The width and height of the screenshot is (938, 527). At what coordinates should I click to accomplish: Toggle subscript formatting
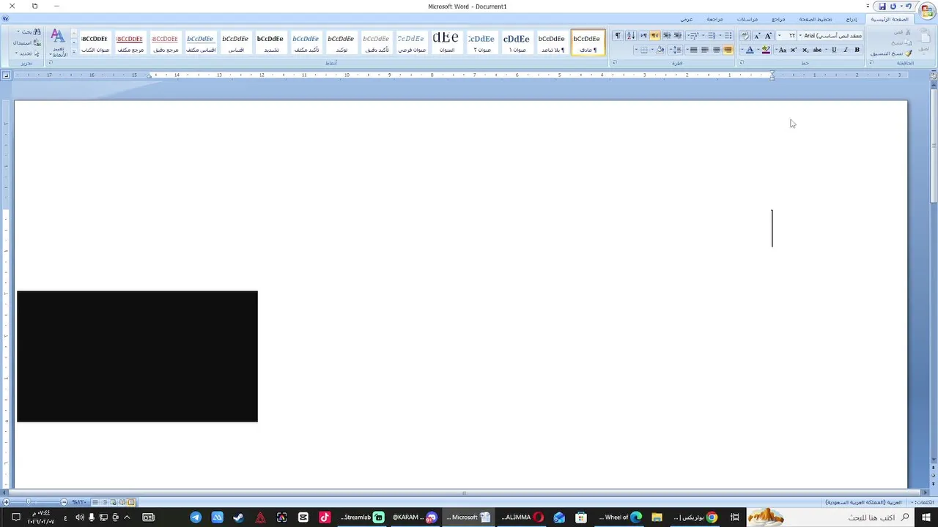pos(805,50)
